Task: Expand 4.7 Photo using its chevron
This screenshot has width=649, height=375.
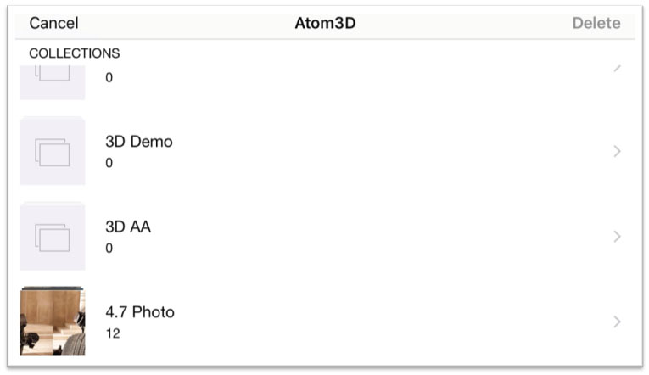Action: 617,322
